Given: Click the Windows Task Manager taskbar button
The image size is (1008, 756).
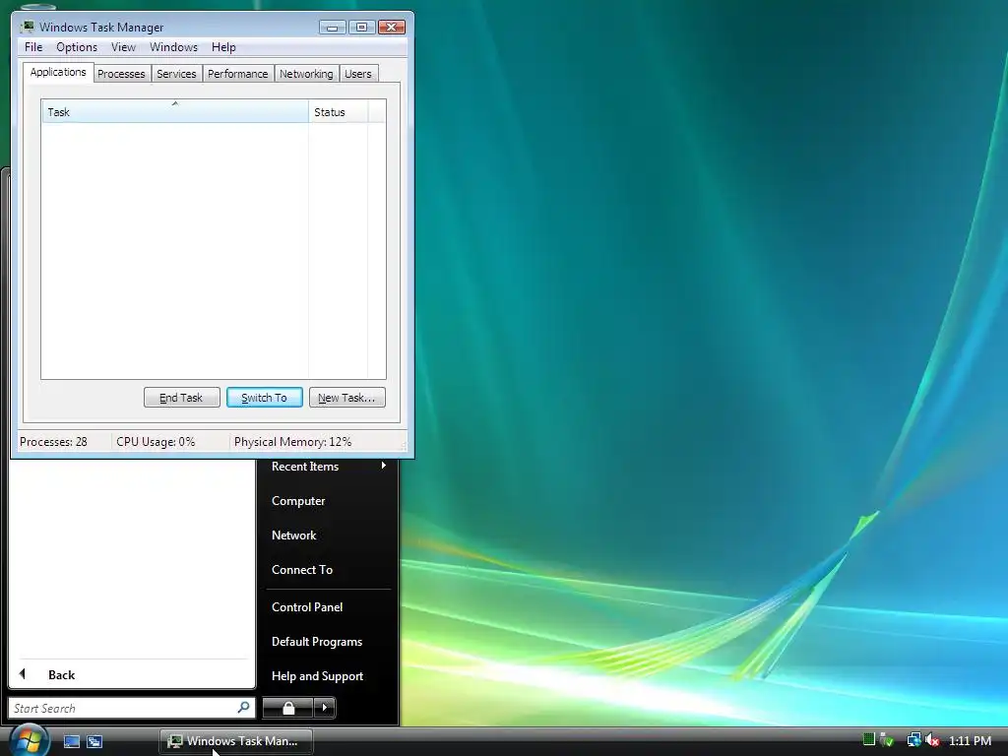Looking at the screenshot, I should [x=236, y=741].
